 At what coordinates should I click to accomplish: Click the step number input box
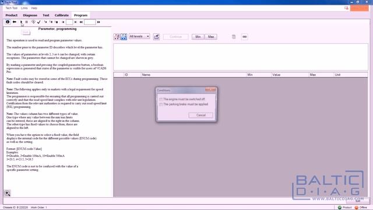(x=69, y=22)
